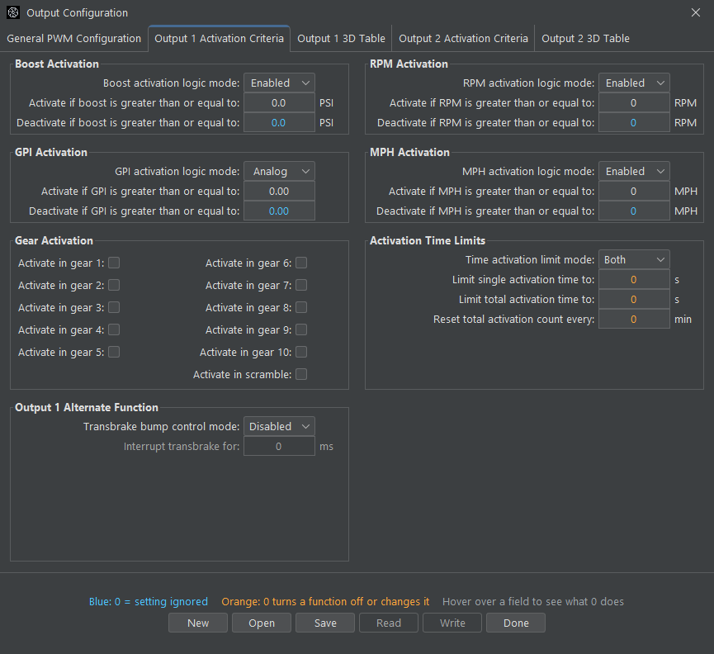Toggle Activate in gear 4 checkbox
This screenshot has height=654, width=714.
tap(114, 329)
